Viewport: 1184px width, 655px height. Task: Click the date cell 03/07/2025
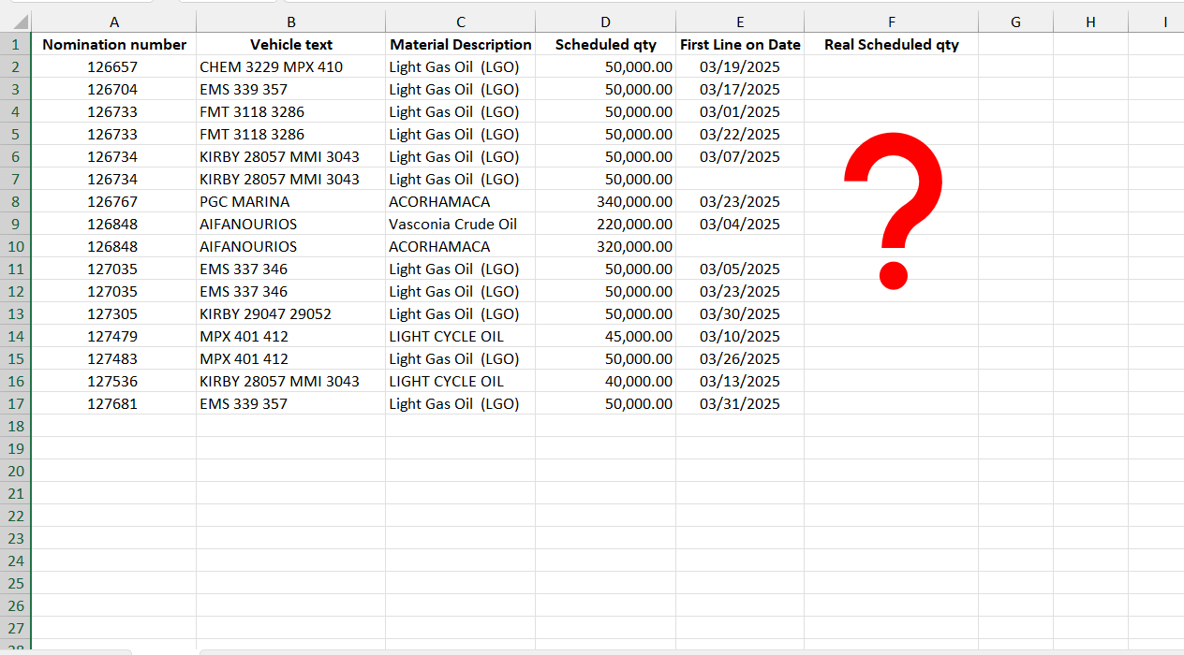click(740, 156)
